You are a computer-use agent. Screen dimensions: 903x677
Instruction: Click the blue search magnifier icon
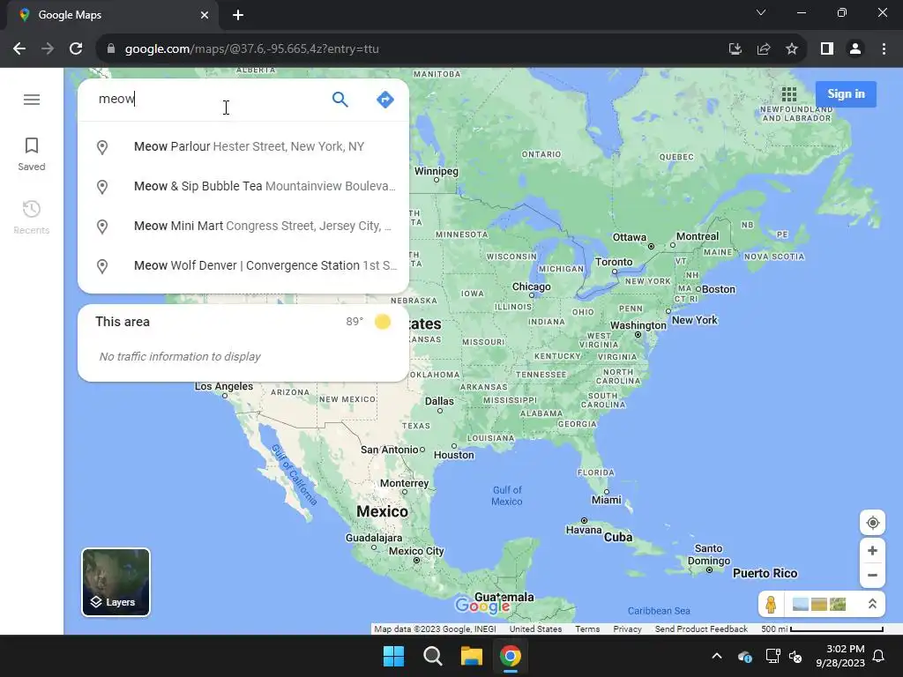pyautogui.click(x=340, y=100)
